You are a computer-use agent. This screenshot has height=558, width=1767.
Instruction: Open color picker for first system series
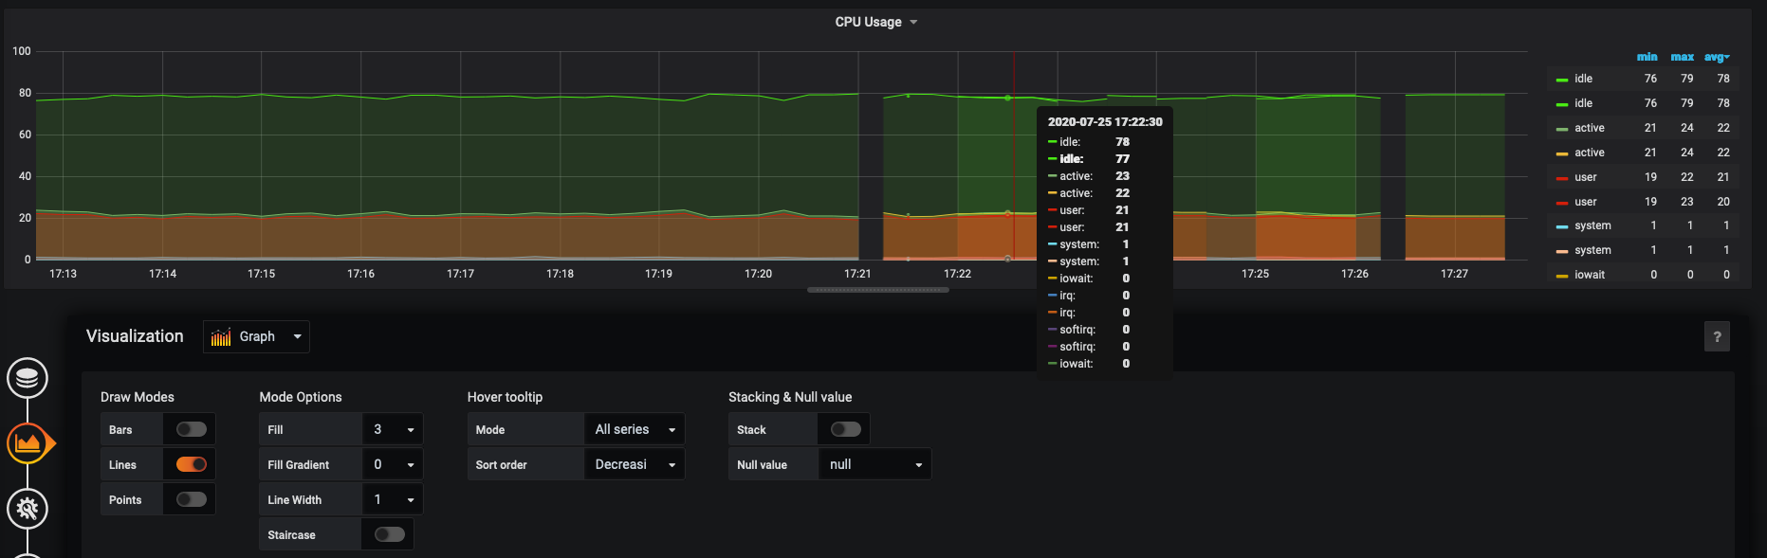pyautogui.click(x=1561, y=226)
